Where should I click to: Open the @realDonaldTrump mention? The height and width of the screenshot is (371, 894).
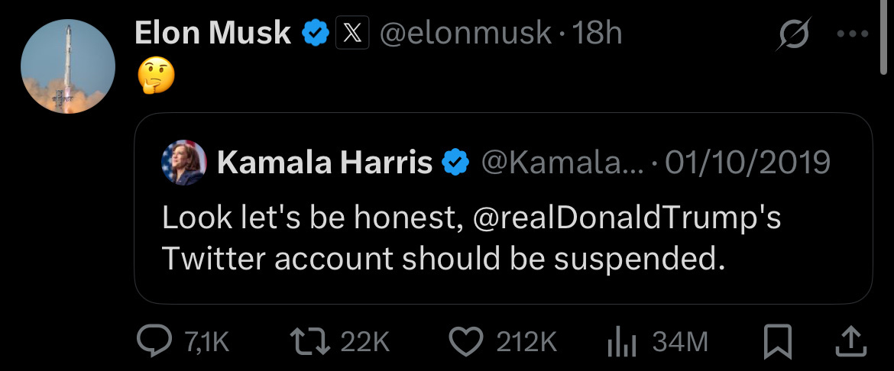point(627,218)
